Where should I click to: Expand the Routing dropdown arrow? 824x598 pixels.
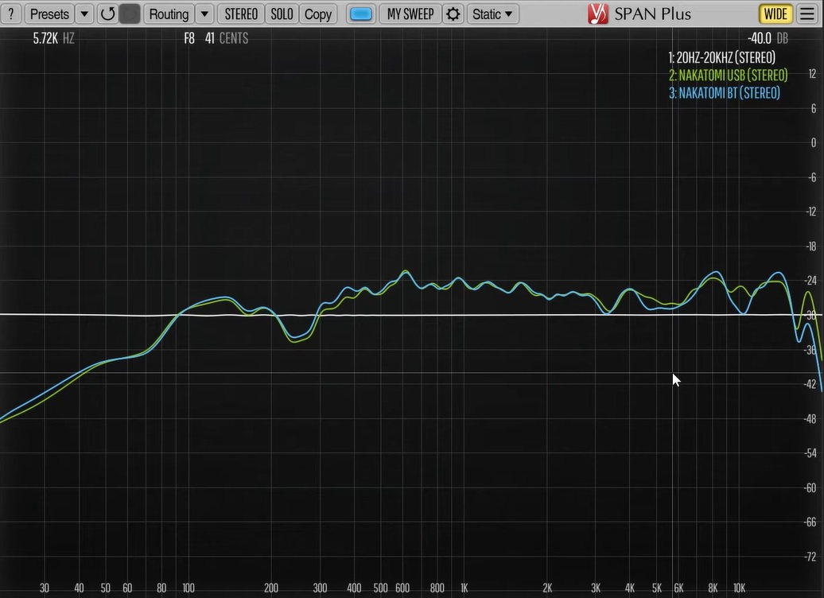coord(204,14)
